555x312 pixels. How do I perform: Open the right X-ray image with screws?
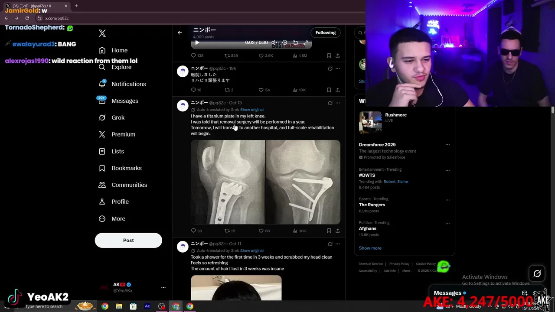point(303,182)
